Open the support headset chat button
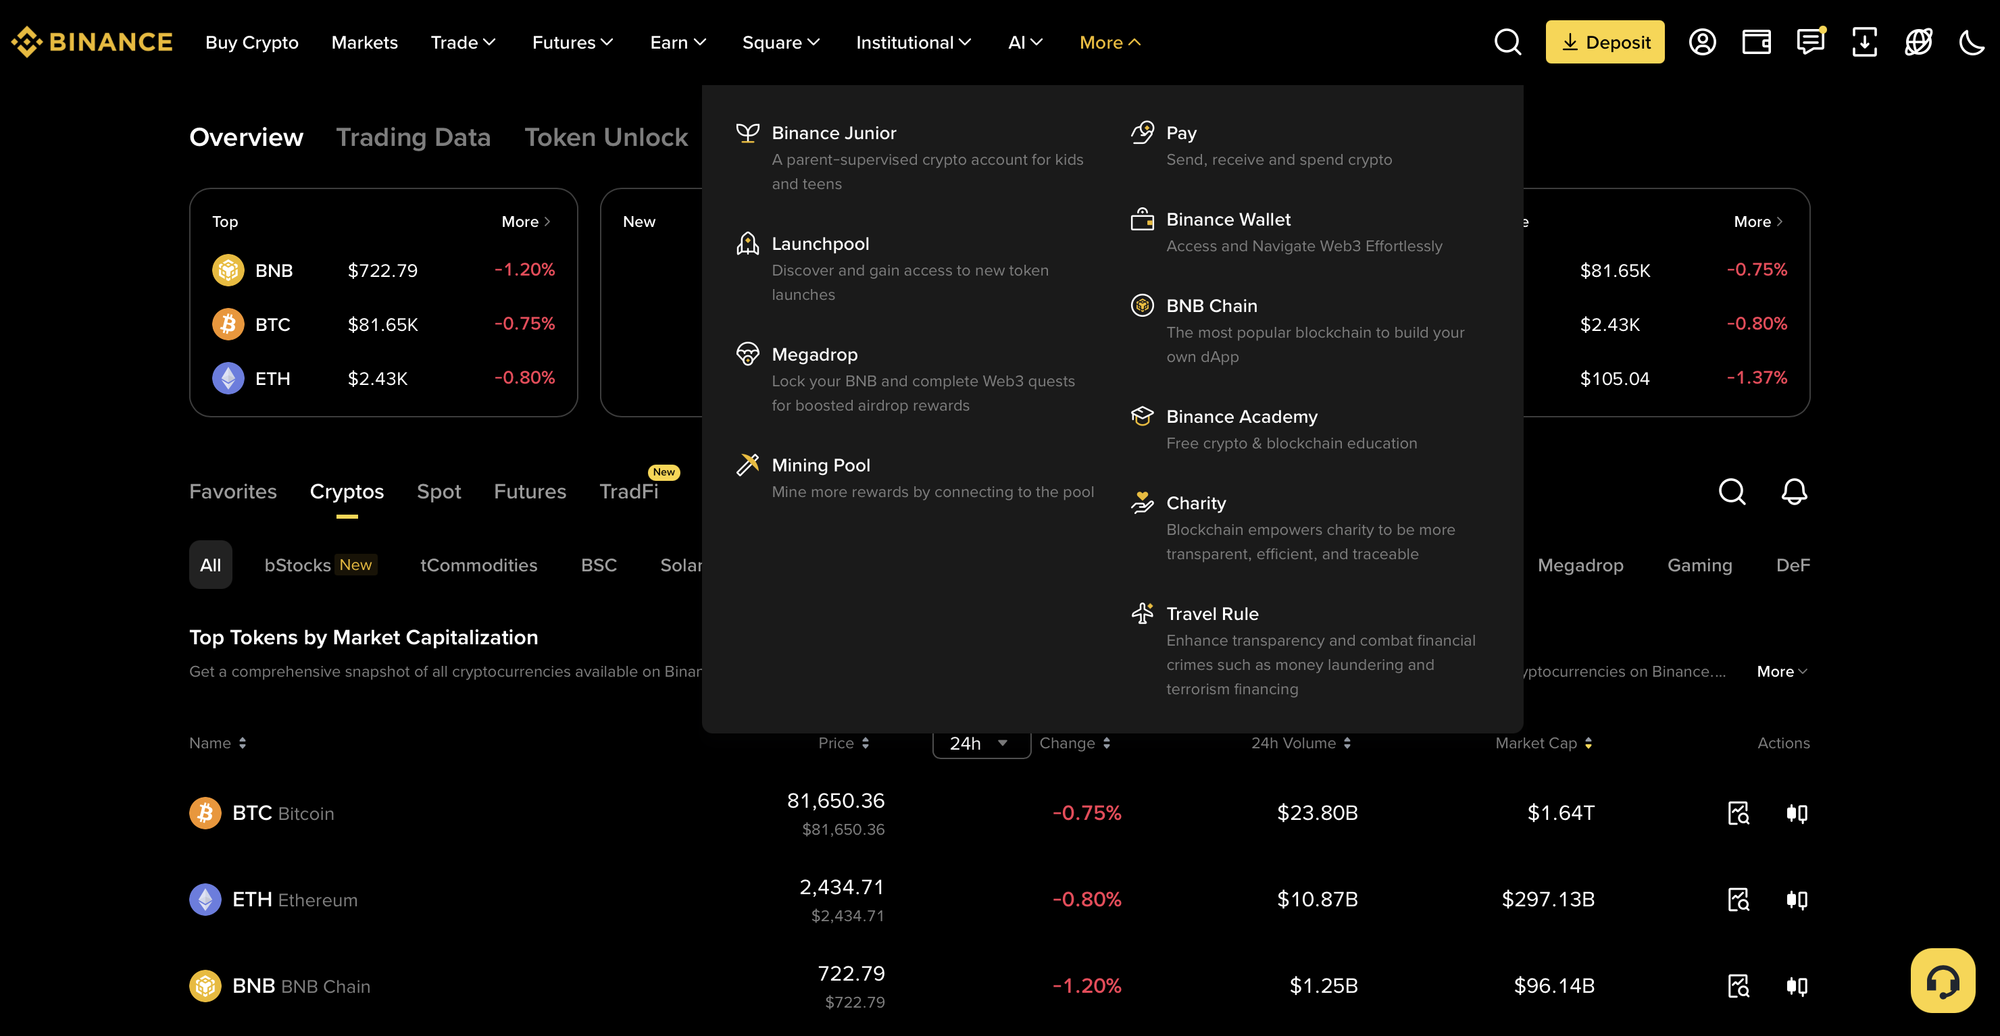The width and height of the screenshot is (2000, 1036). click(1943, 980)
